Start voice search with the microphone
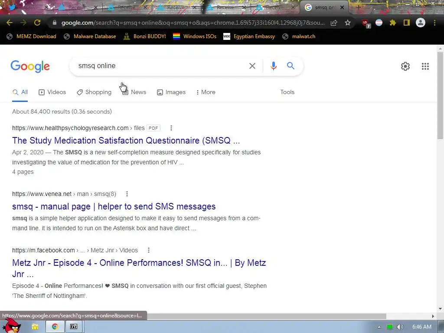This screenshot has height=333, width=444. tap(274, 66)
